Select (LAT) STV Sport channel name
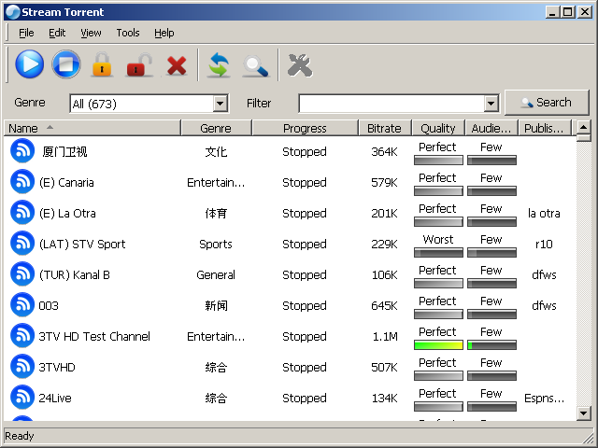598x448 pixels. pyautogui.click(x=82, y=245)
